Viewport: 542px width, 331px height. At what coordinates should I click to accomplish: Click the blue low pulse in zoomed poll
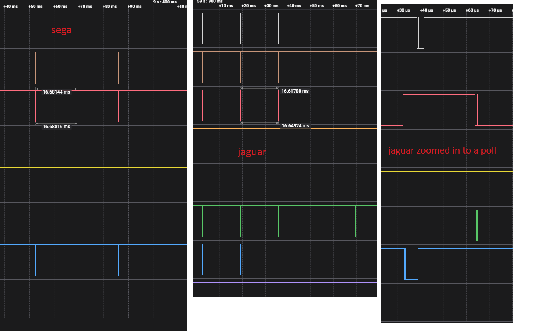click(x=411, y=264)
